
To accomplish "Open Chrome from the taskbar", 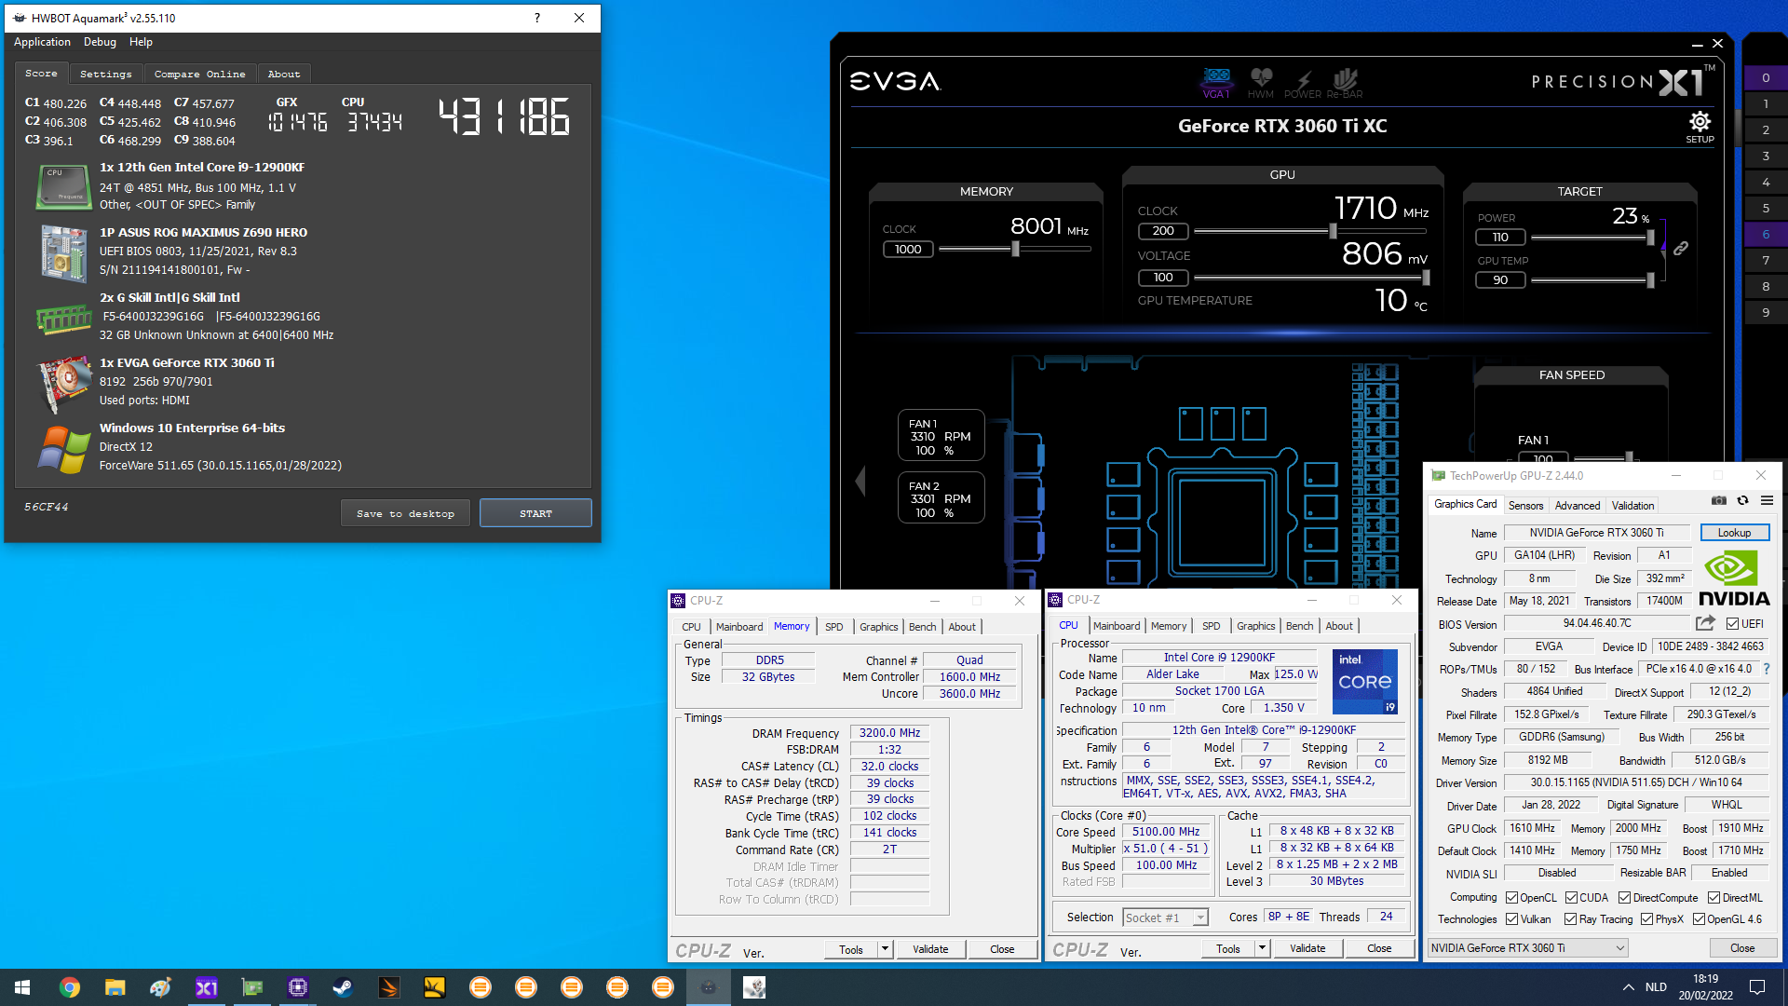I will [70, 987].
